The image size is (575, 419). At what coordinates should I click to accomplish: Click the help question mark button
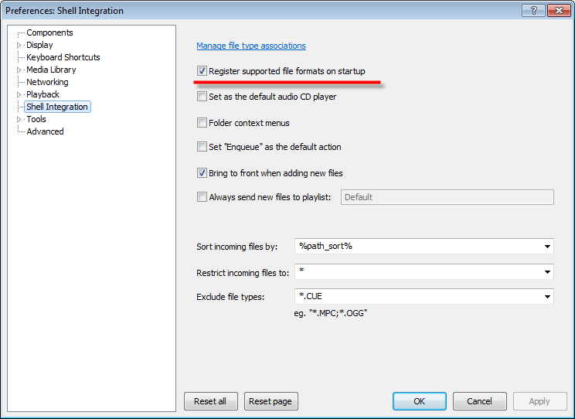533,11
